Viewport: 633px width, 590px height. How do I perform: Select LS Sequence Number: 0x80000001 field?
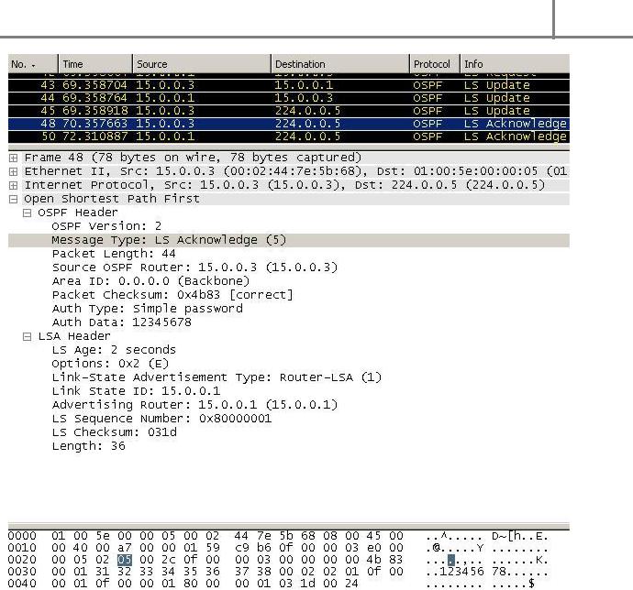(161, 419)
